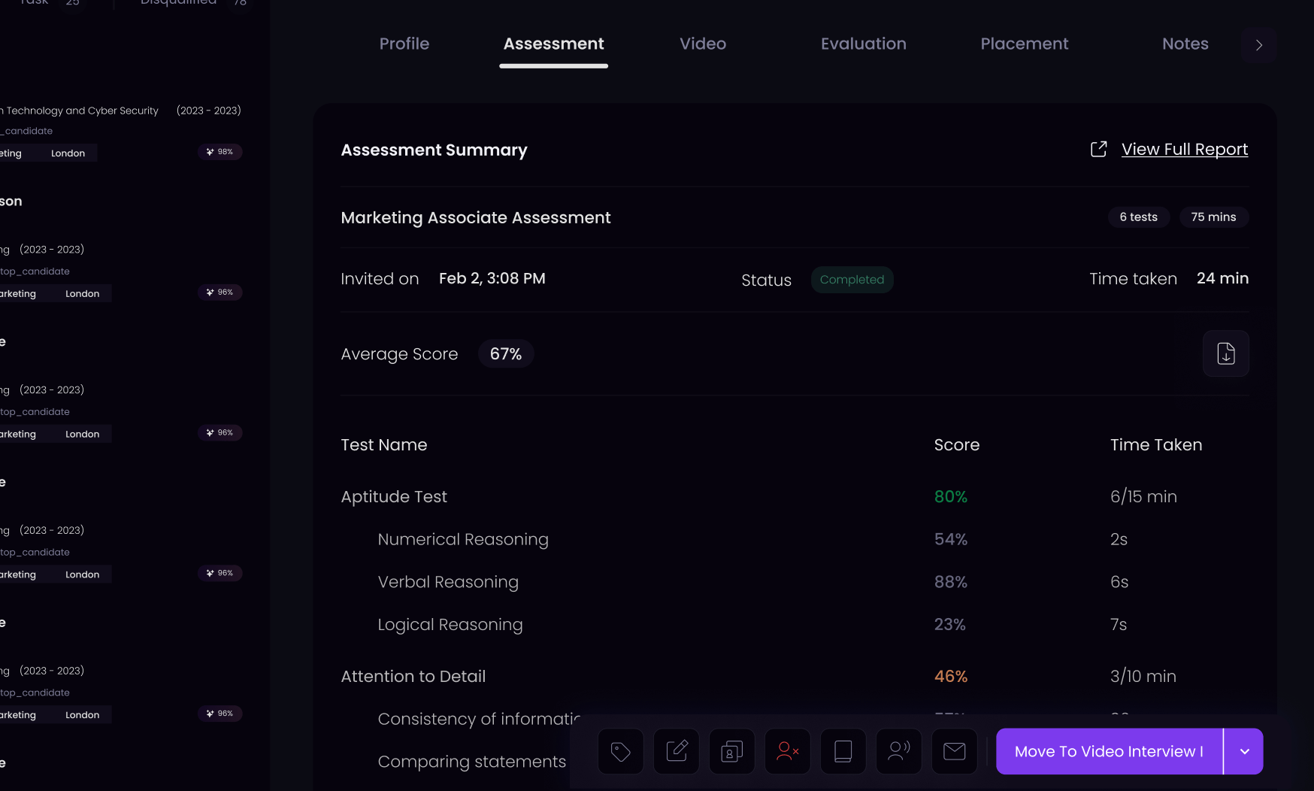Click the envelope email icon

(x=955, y=751)
